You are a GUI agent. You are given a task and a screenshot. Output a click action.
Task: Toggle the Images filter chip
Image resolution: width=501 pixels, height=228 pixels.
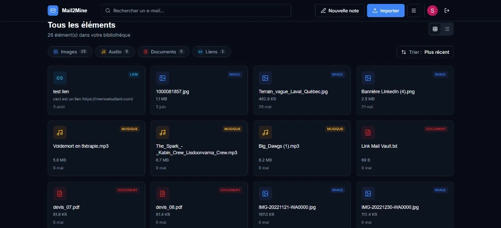click(70, 52)
